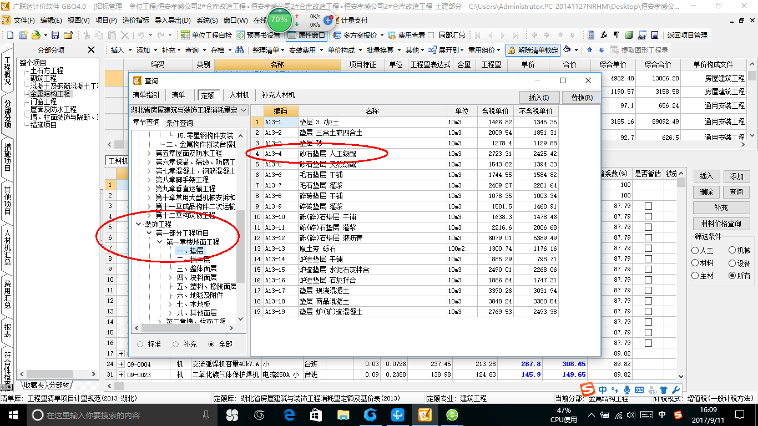Toggle 属性窗口 property window button
758x426 pixels.
[307, 35]
